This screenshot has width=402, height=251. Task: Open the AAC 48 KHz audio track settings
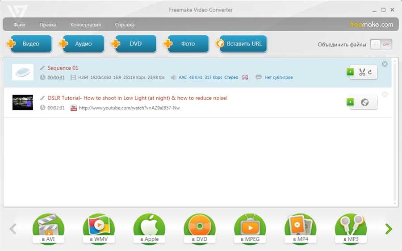tap(208, 77)
